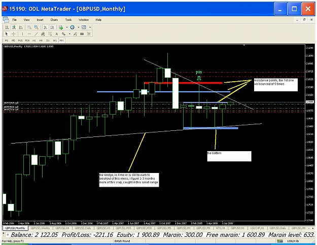Image resolution: width=317 pixels, height=245 pixels.
Task: Switch to GBPUSD,M30 chart tab
Action: (144, 228)
